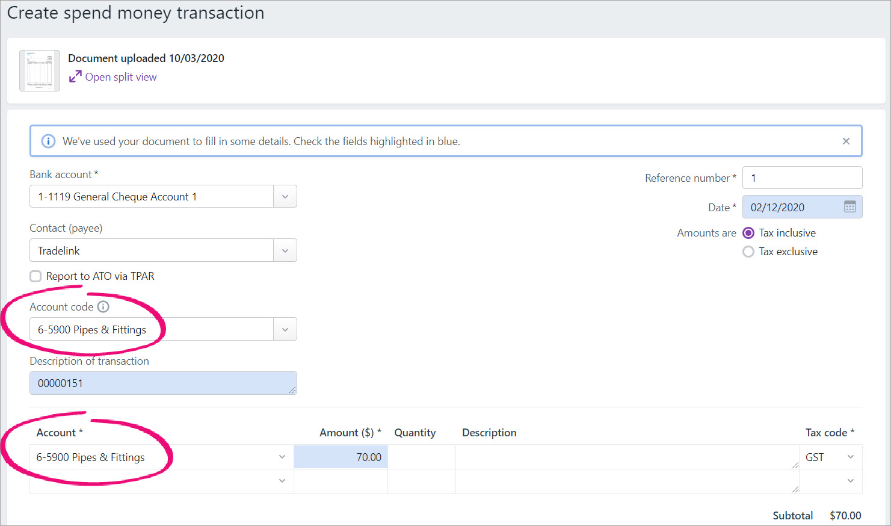Click the info icon in the blue banner
This screenshot has width=891, height=526.
point(48,141)
